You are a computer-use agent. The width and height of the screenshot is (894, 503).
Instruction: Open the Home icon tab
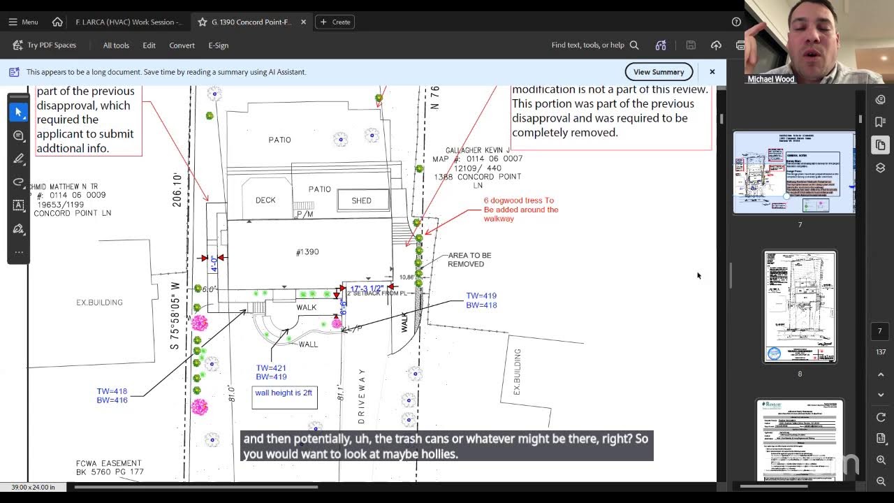[x=57, y=22]
